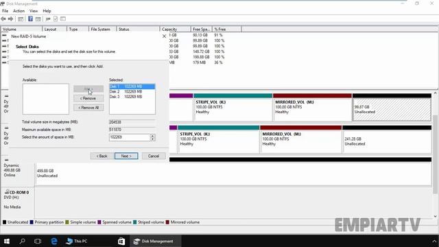Image resolution: width=439 pixels, height=247 pixels.
Task: Launch Microsoft Edge from taskbar
Action: 54,241
